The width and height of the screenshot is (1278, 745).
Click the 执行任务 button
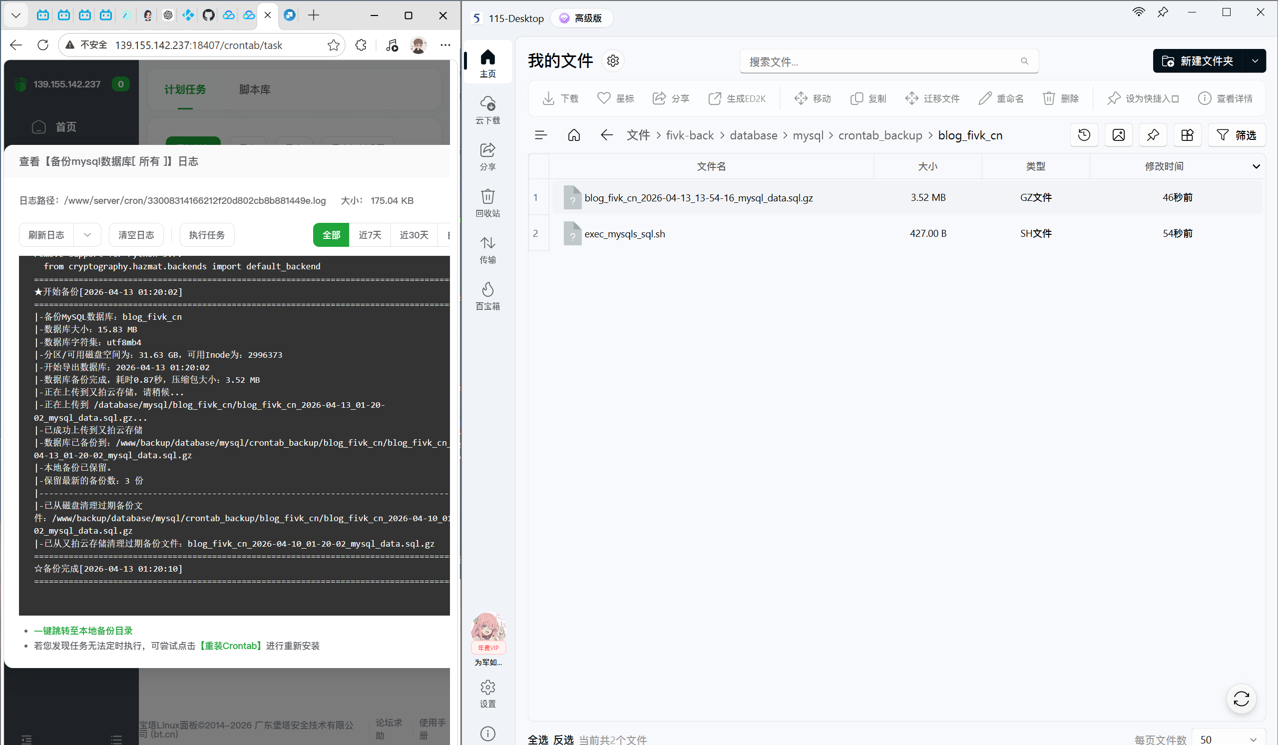tap(207, 235)
